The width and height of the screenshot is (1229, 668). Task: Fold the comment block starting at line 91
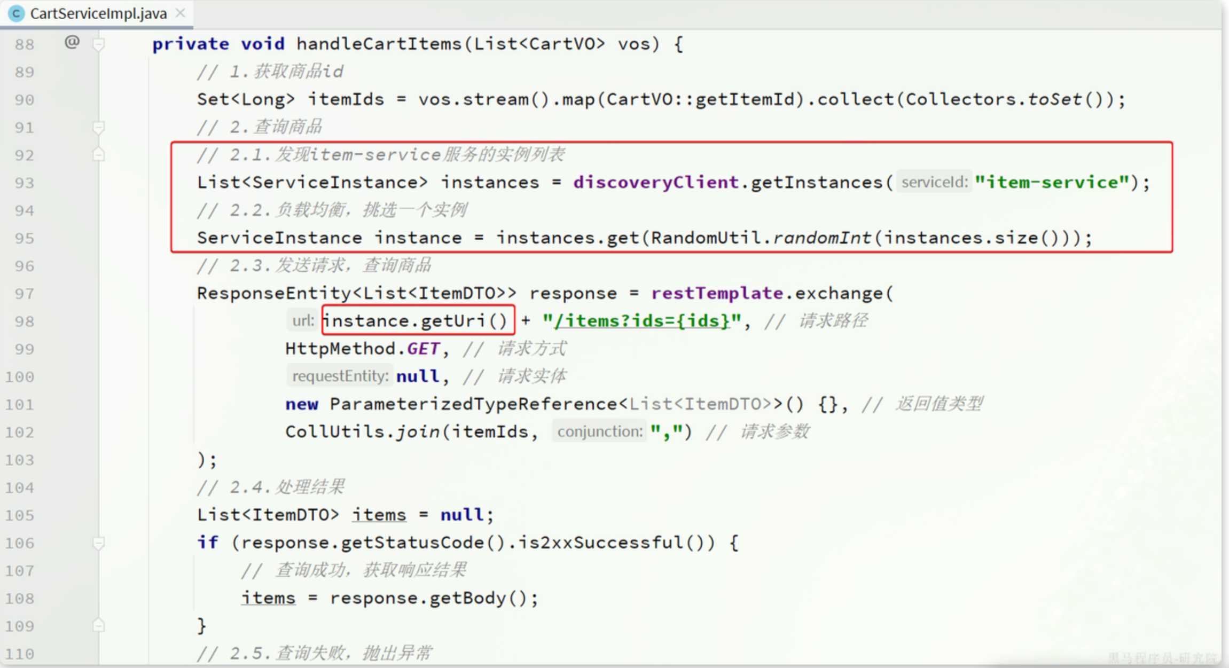[99, 128]
